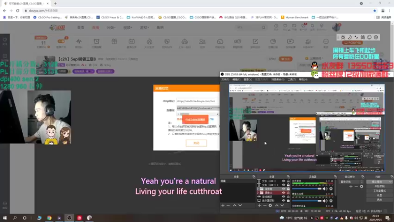Toggle lock on the display capture source

288,201
